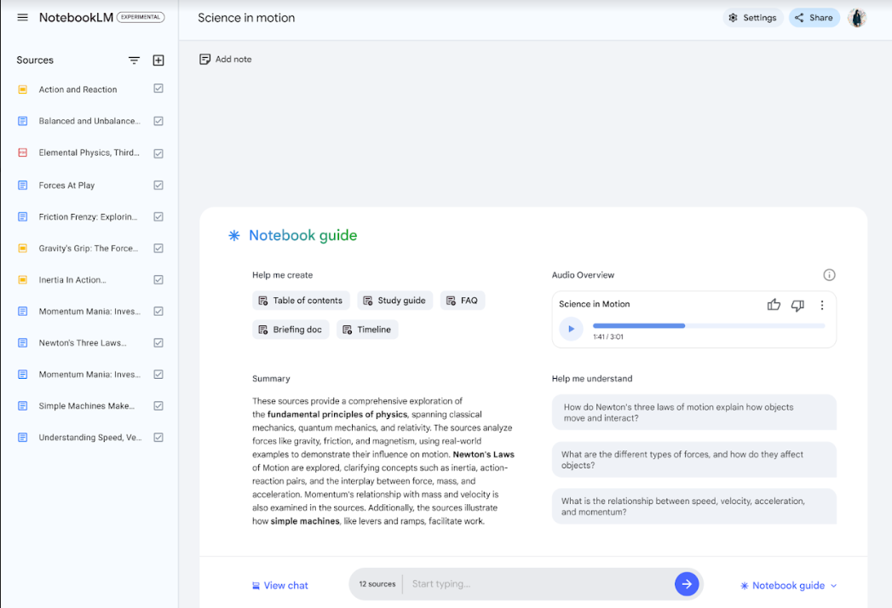The height and width of the screenshot is (608, 892).
Task: Open the hamburger navigation menu
Action: click(x=22, y=17)
